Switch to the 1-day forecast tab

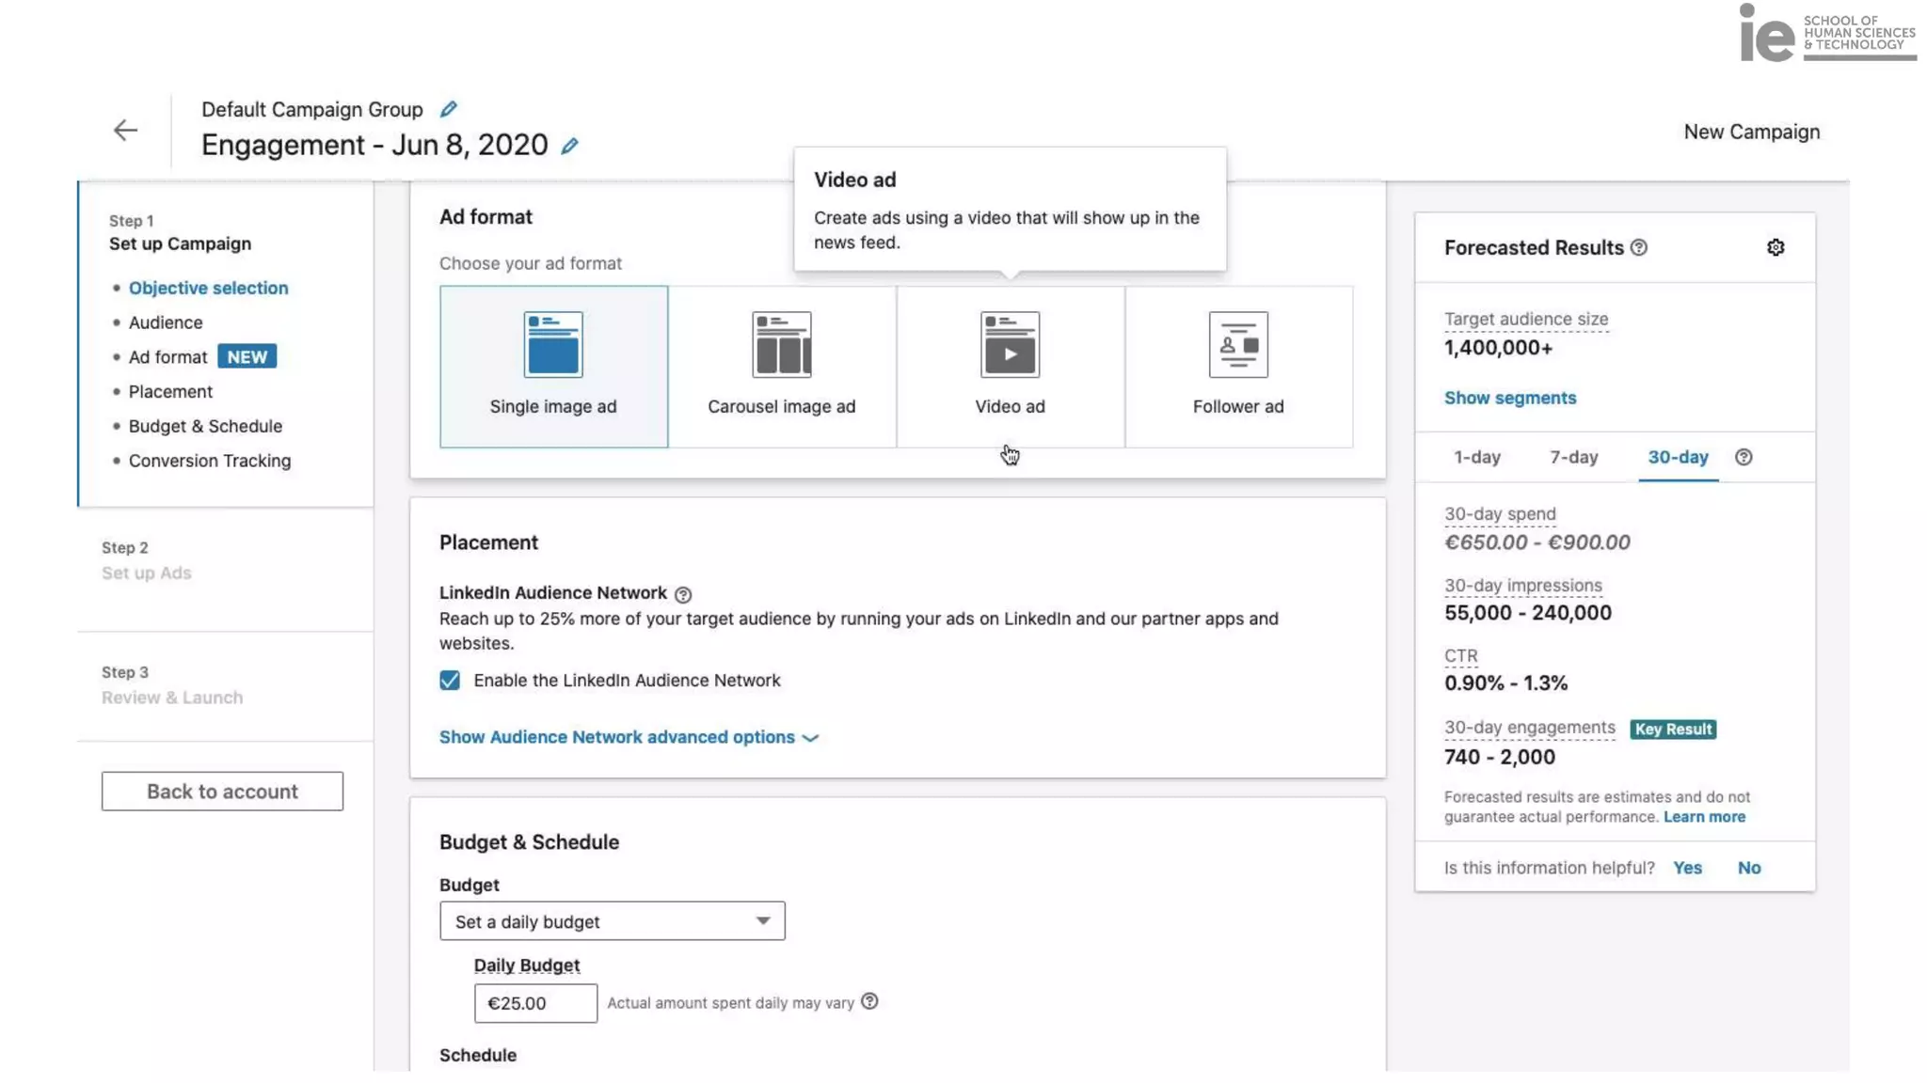point(1476,457)
